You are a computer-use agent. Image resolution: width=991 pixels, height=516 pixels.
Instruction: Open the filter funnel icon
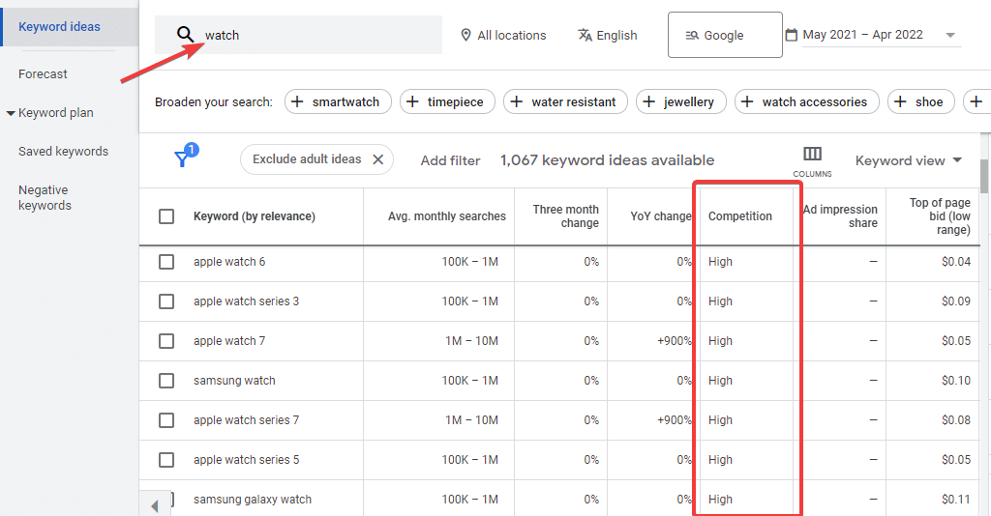182,159
